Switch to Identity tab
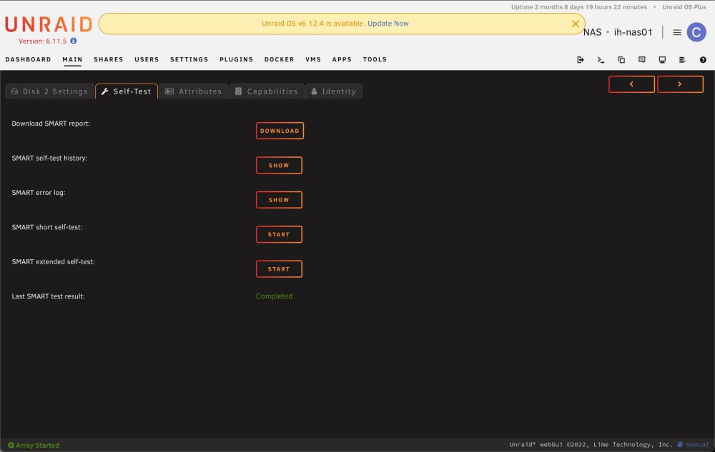The image size is (715, 452). tap(334, 91)
